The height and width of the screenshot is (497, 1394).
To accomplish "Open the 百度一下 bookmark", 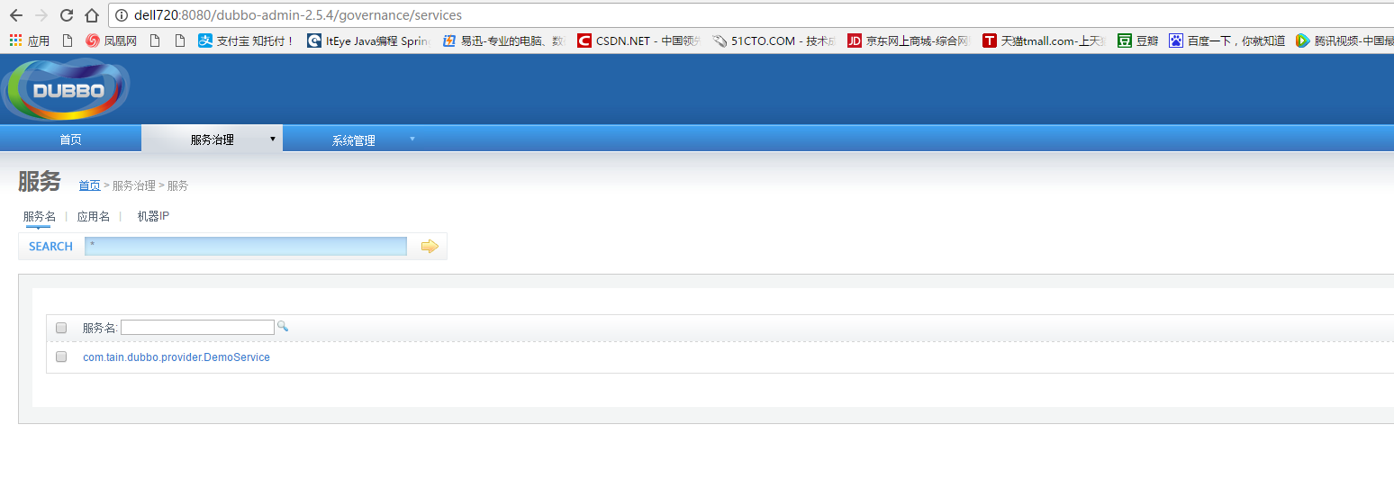I will tap(1227, 41).
